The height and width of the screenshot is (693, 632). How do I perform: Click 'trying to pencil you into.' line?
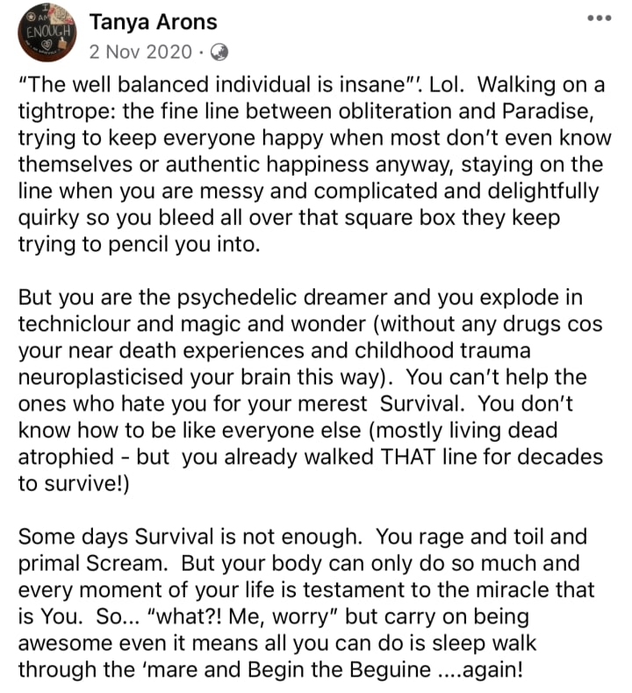pyautogui.click(x=139, y=244)
